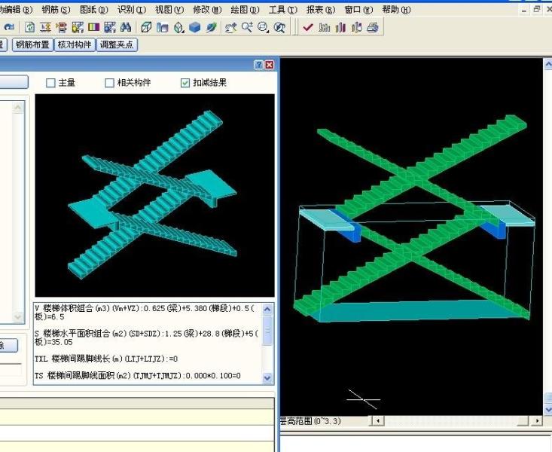Click the redo arrow icon in toolbar
The image size is (552, 452).
(x=10, y=27)
